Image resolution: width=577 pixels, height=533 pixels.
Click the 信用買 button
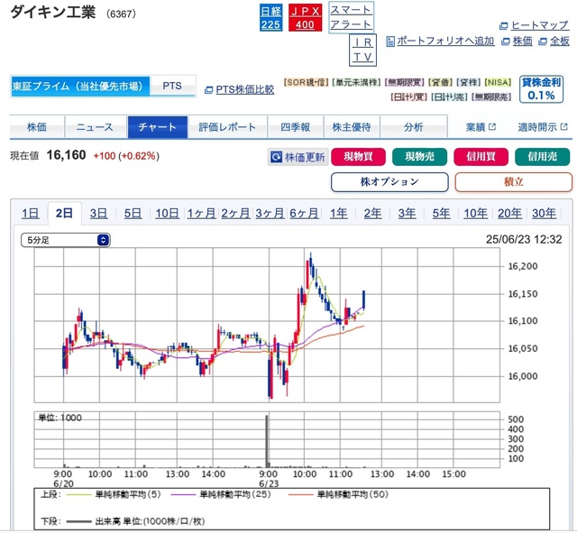click(x=481, y=157)
